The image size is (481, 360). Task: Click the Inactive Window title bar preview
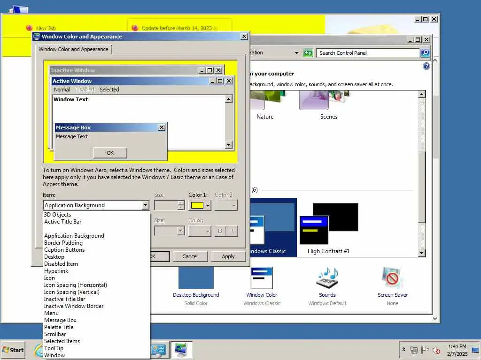[x=124, y=70]
